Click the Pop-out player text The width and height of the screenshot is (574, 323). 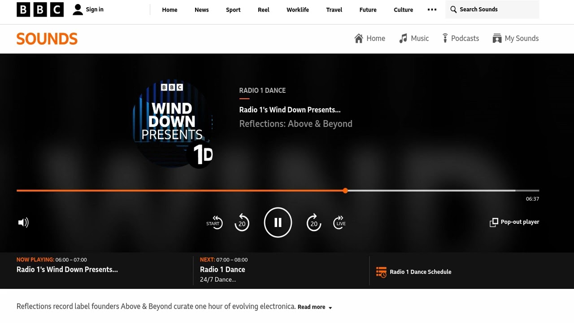(520, 222)
